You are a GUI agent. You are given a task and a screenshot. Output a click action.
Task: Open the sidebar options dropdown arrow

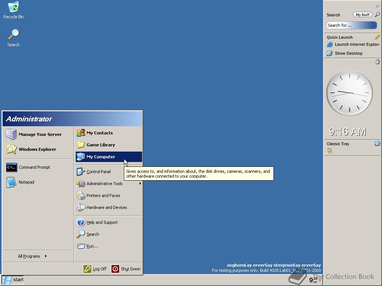click(377, 7)
